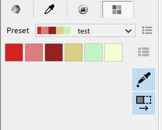Click the empty area below swatches
Image resolution: width=162 pixels, height=130 pixels.
(x=66, y=93)
